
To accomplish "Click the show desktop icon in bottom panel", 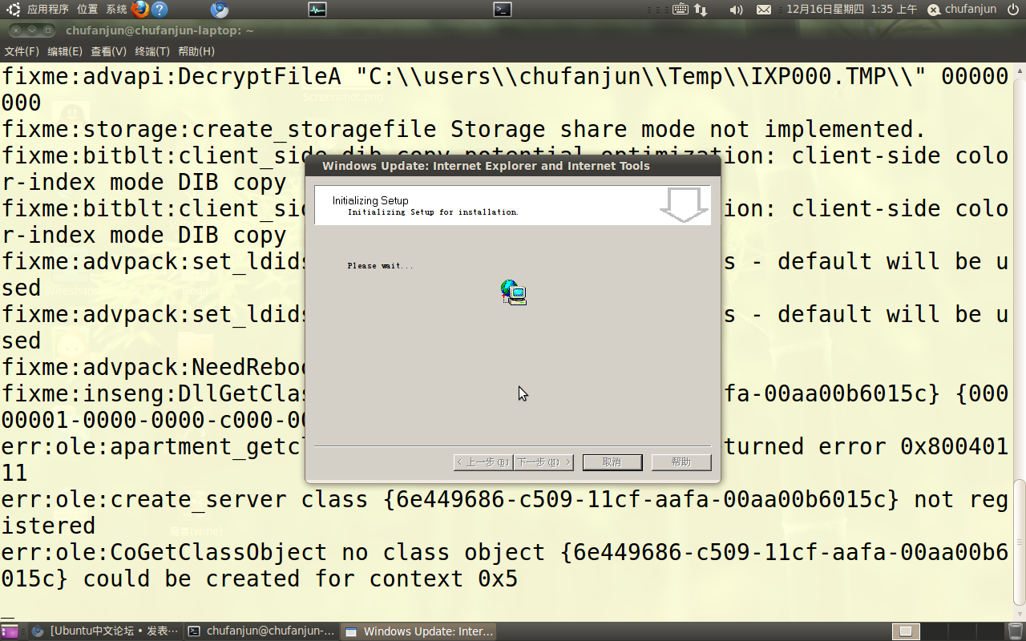I will [10, 631].
